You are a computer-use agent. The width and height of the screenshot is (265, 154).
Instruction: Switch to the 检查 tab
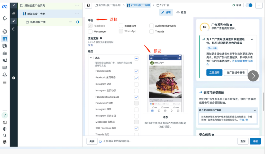tap(181, 12)
